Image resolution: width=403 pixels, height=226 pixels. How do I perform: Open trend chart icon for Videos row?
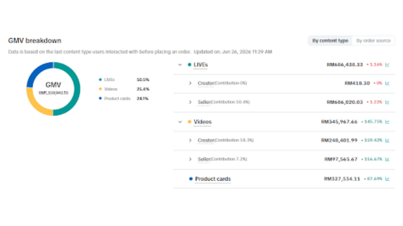[x=387, y=122]
